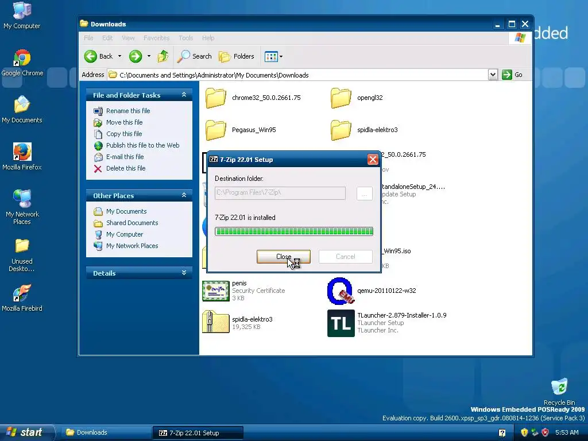588x441 pixels.
Task: Click the help question mark tray icon
Action: pyautogui.click(x=502, y=433)
